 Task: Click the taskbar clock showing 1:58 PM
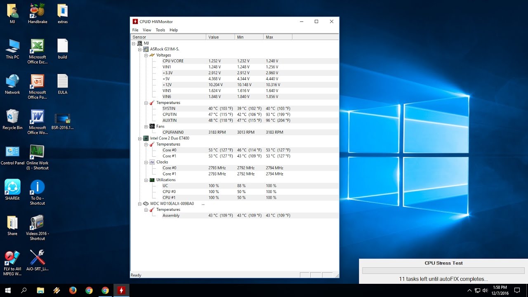coord(500,290)
